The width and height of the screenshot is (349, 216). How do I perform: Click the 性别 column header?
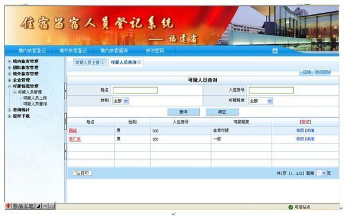point(133,122)
